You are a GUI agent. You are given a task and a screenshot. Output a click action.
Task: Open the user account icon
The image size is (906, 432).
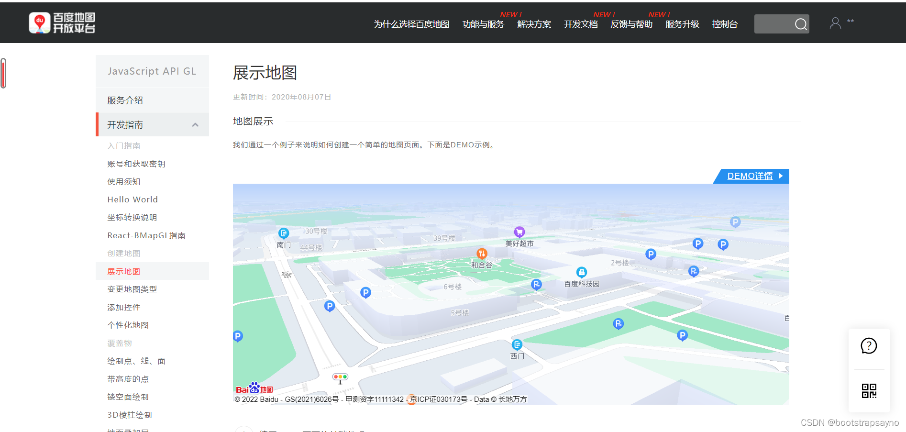coord(835,23)
